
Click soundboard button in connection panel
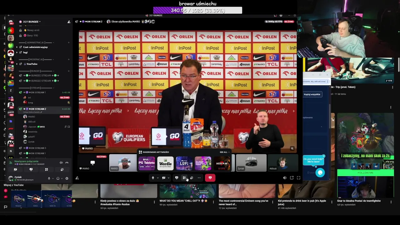(x=62, y=169)
